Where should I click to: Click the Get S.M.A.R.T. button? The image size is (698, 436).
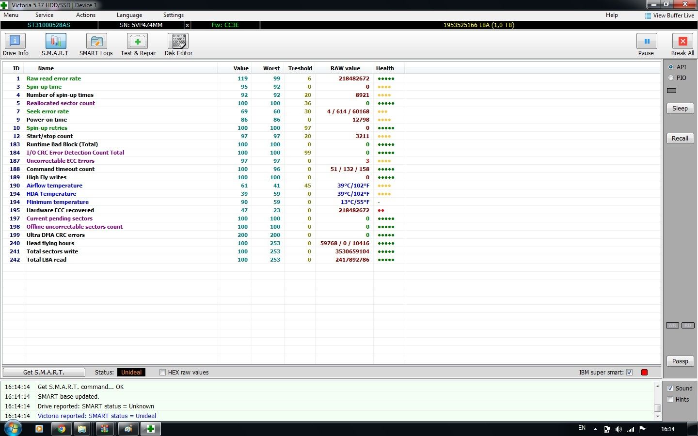pos(44,372)
